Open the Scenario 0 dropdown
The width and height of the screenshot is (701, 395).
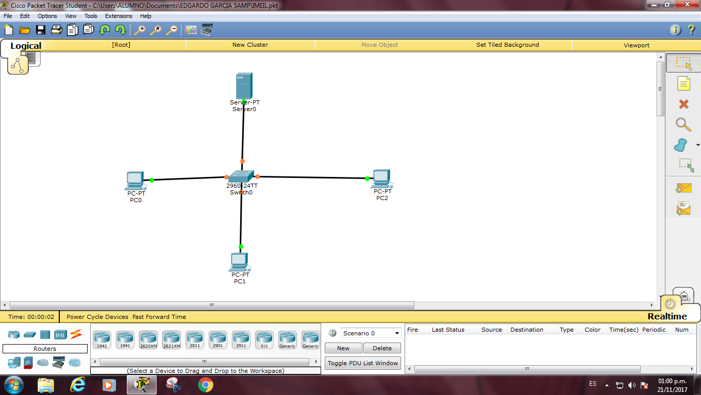tap(370, 333)
